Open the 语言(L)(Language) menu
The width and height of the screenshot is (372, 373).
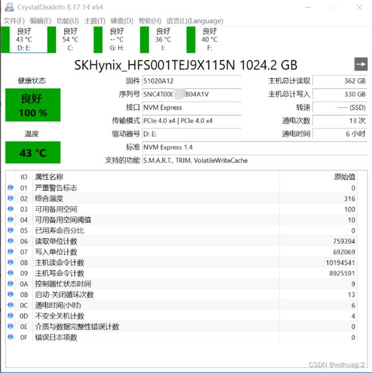point(195,21)
